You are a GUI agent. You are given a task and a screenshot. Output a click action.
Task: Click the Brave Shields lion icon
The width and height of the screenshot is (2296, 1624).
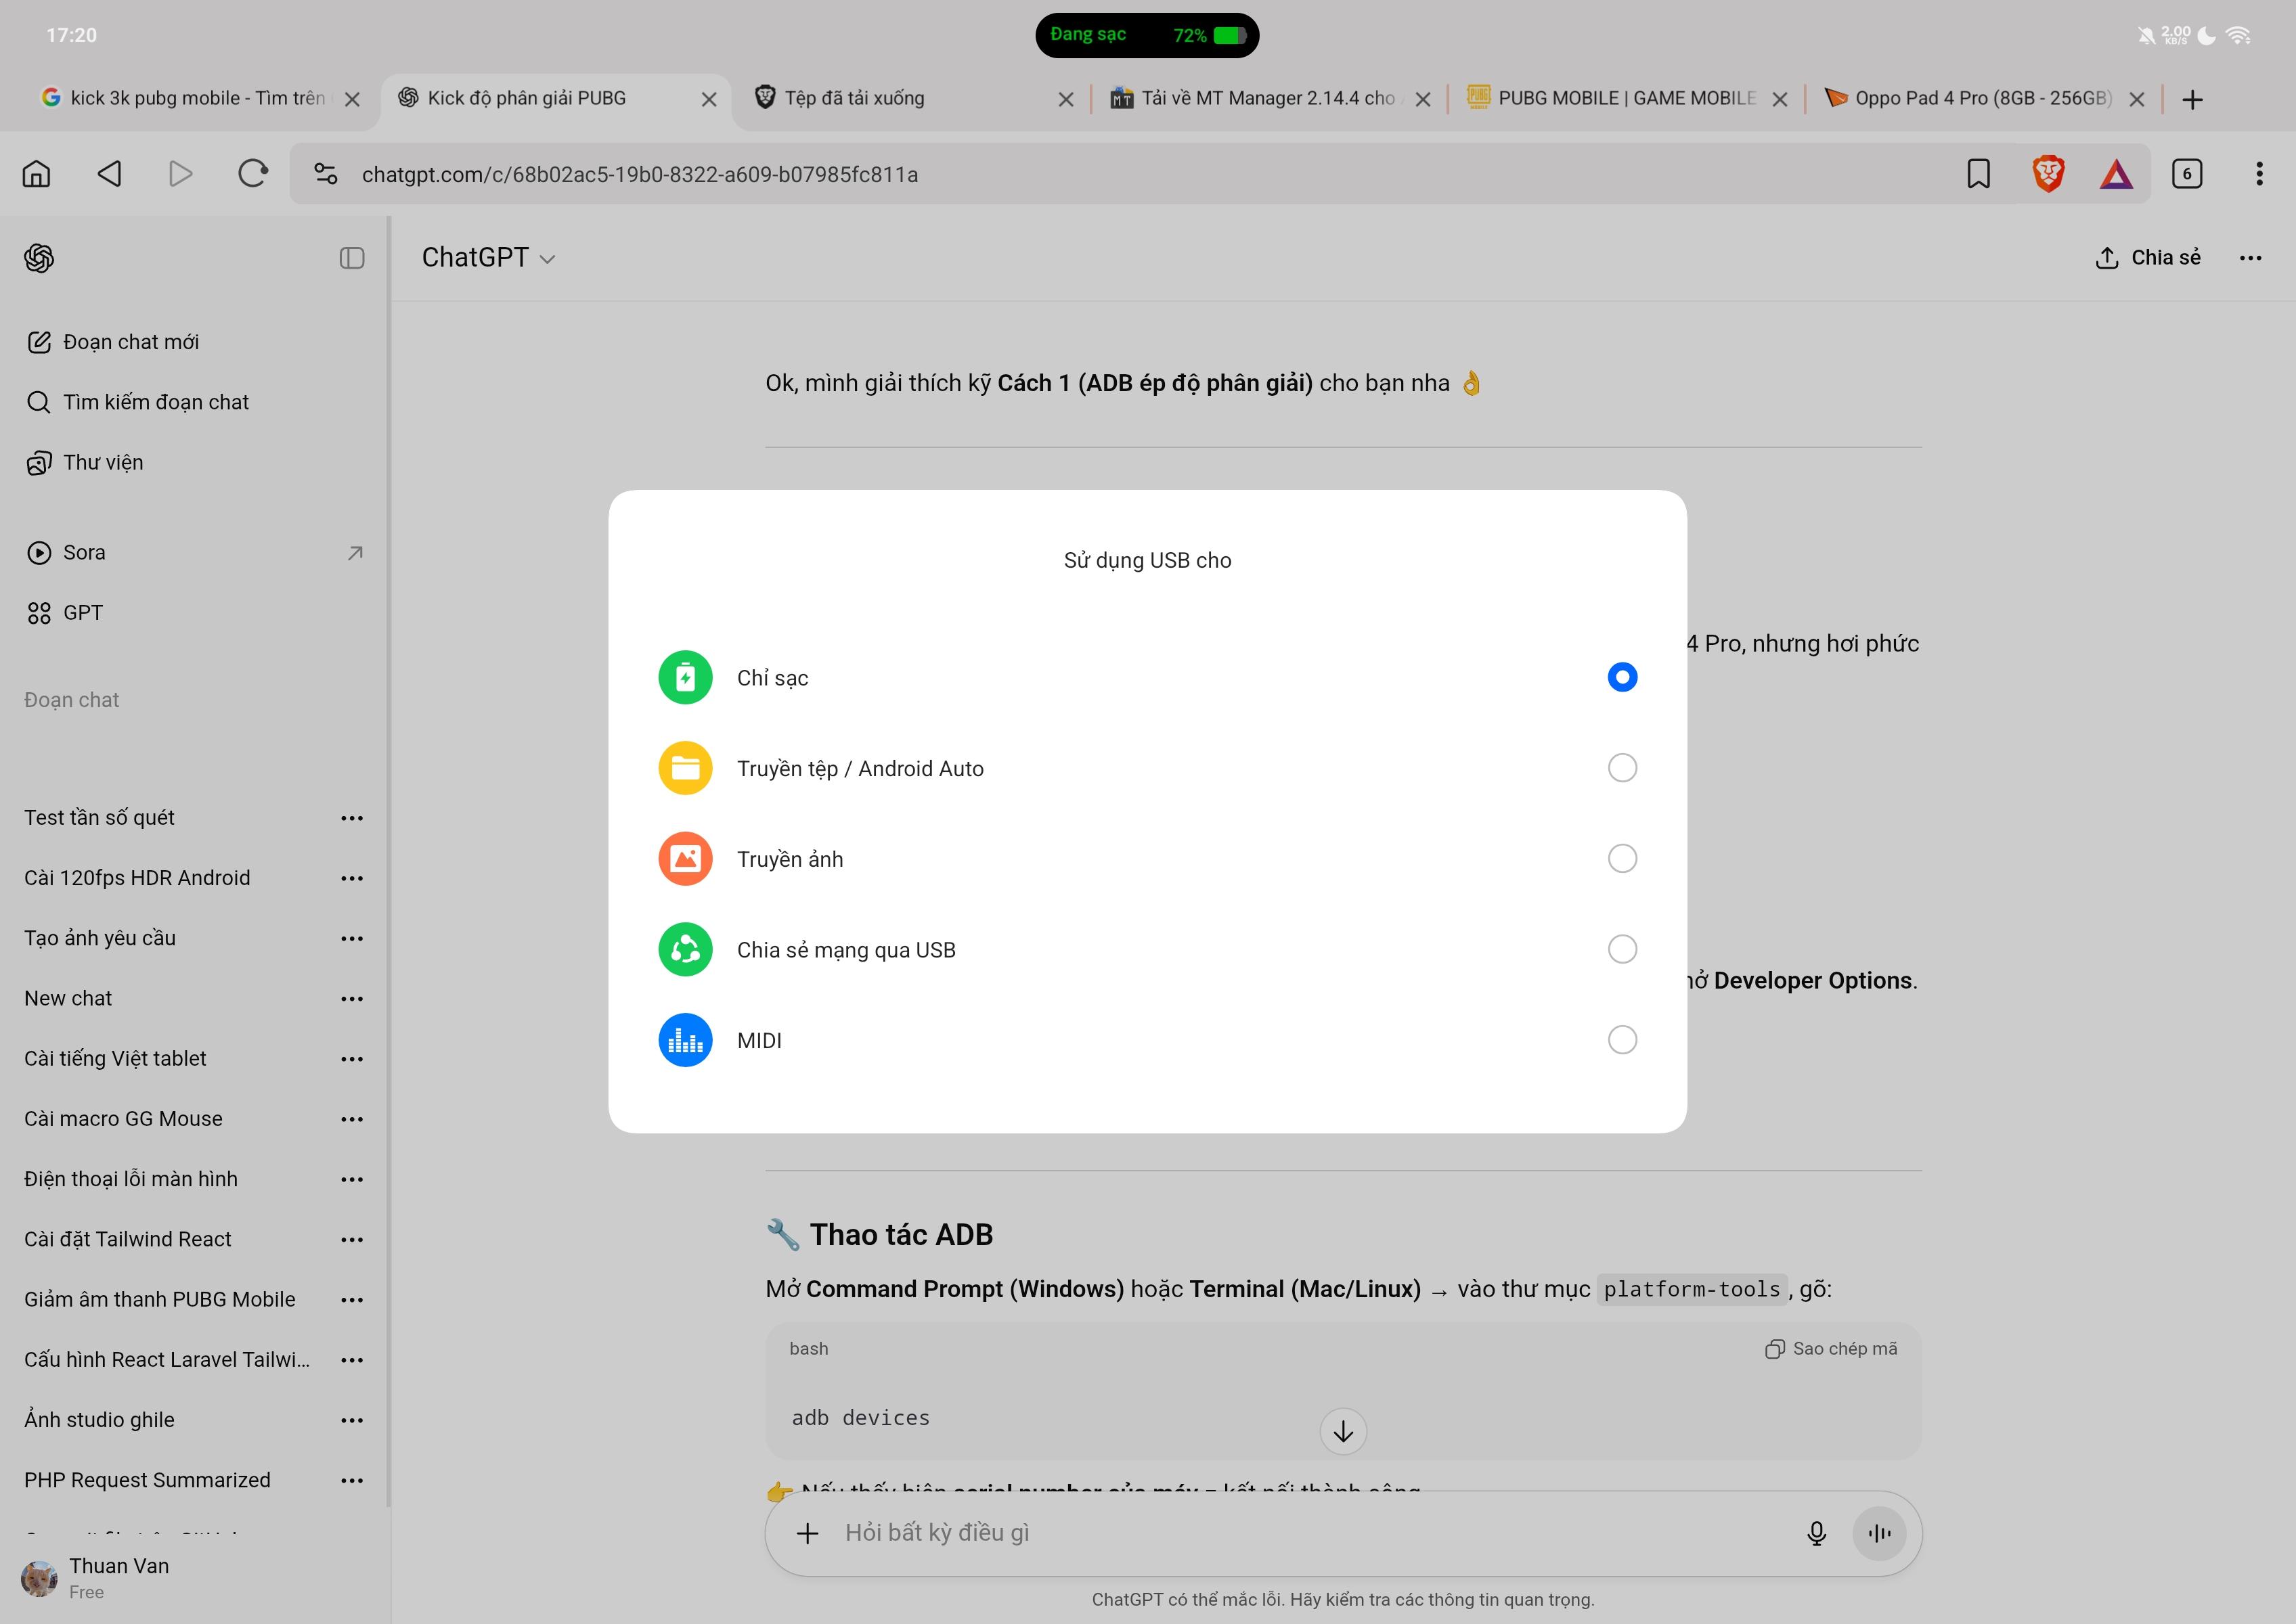pyautogui.click(x=2048, y=174)
